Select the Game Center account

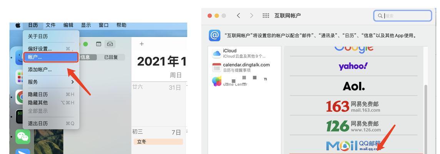tap(244, 81)
